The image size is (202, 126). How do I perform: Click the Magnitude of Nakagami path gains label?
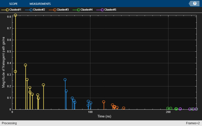[x=3, y=62]
